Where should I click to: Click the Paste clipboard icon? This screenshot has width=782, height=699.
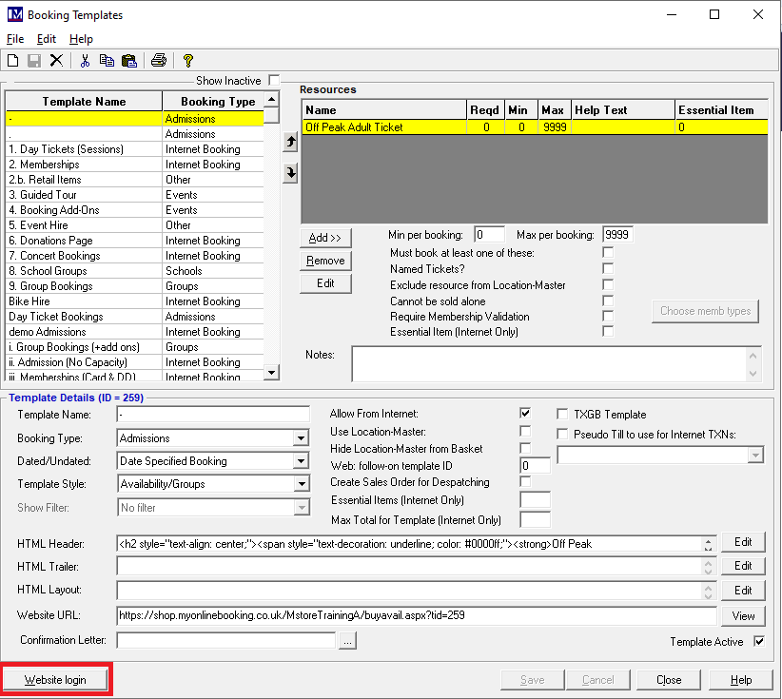pyautogui.click(x=128, y=61)
